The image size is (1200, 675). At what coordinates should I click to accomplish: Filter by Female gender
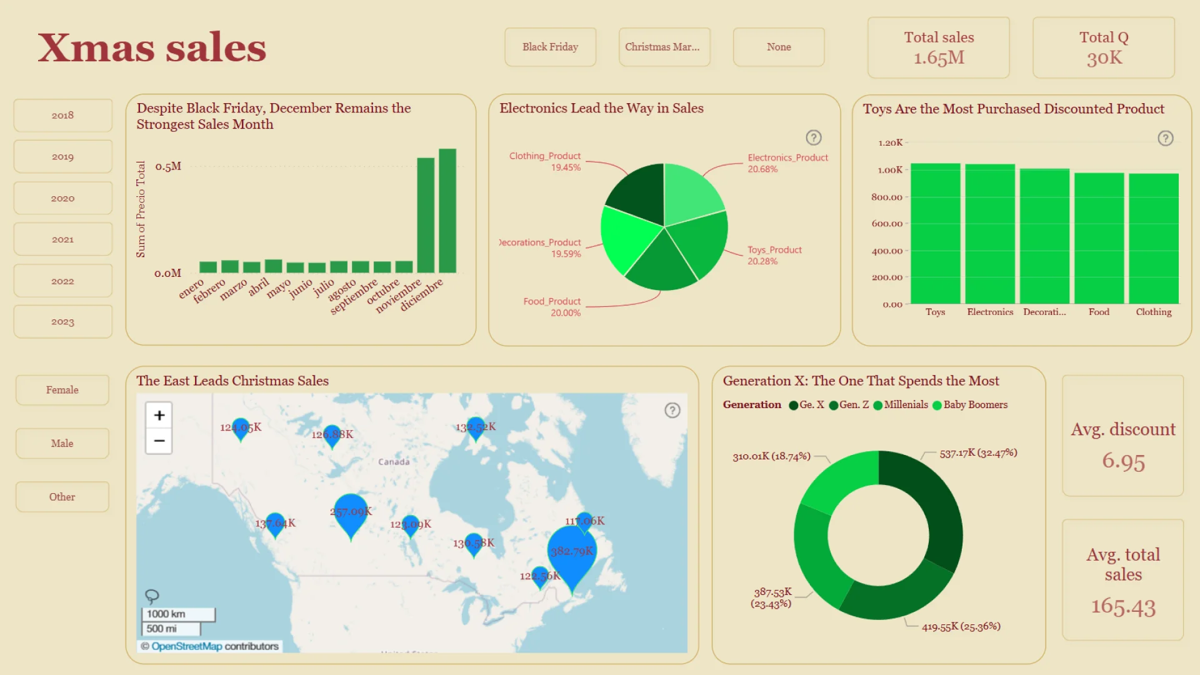[x=62, y=390]
